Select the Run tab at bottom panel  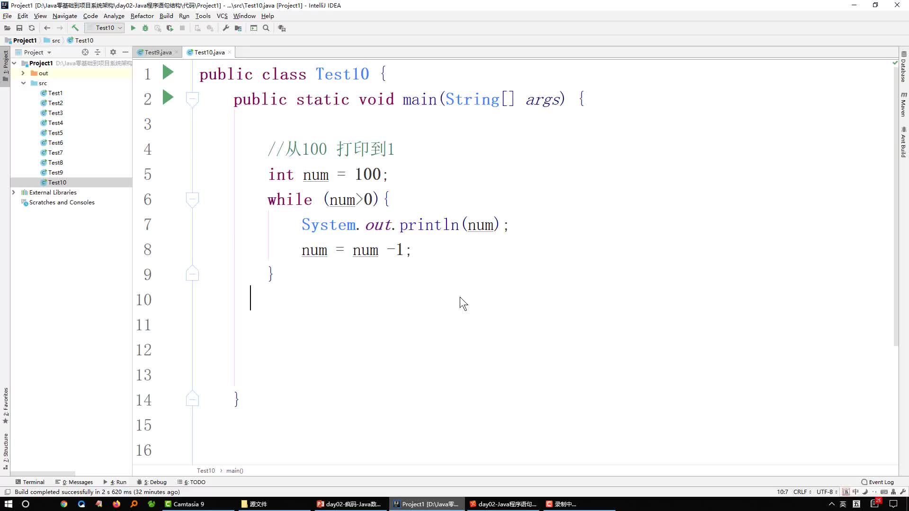coord(118,482)
